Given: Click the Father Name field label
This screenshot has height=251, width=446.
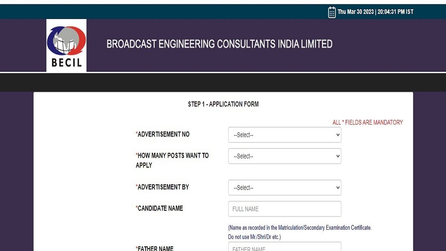Looking at the screenshot, I should tap(155, 248).
